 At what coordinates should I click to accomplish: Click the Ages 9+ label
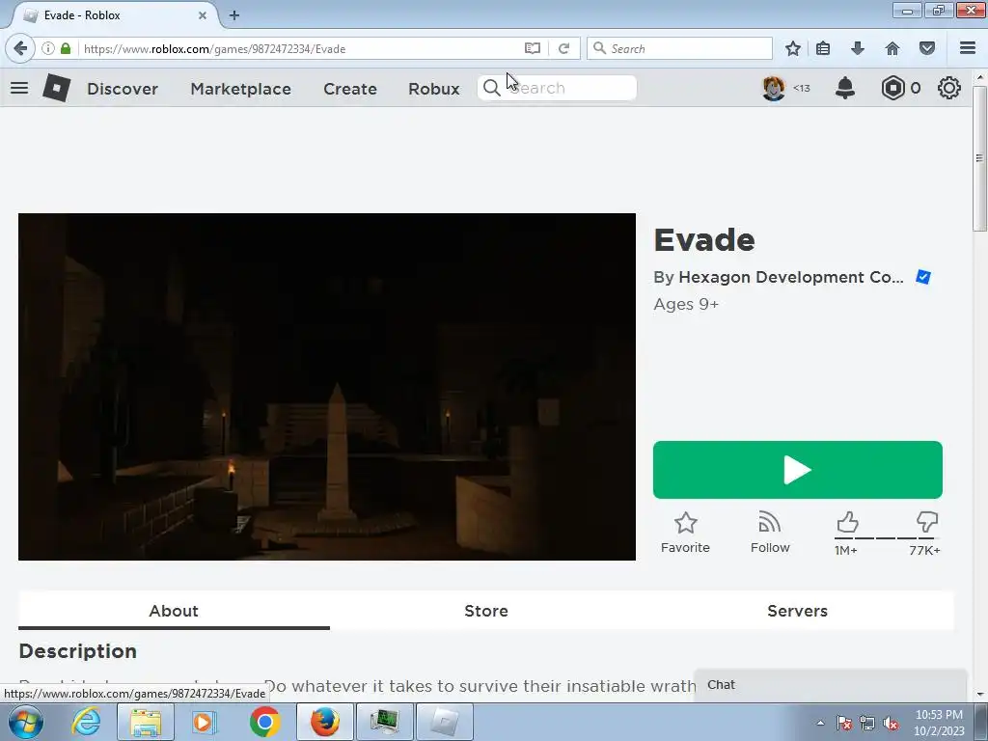coord(686,304)
